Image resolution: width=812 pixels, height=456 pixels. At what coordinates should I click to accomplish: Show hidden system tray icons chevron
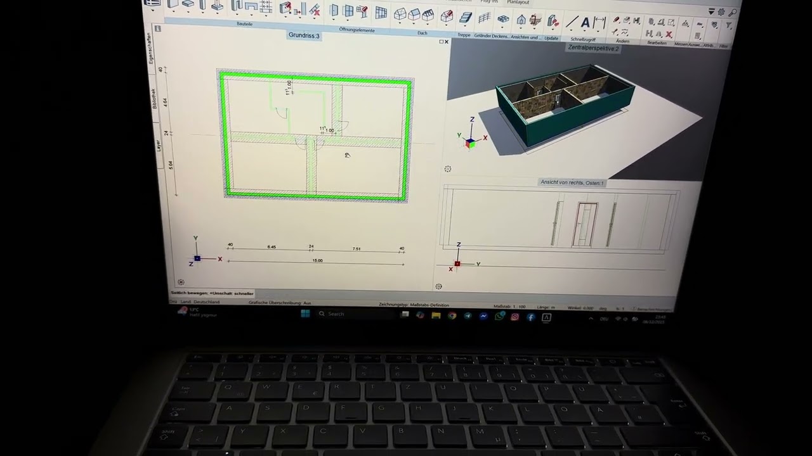point(591,318)
